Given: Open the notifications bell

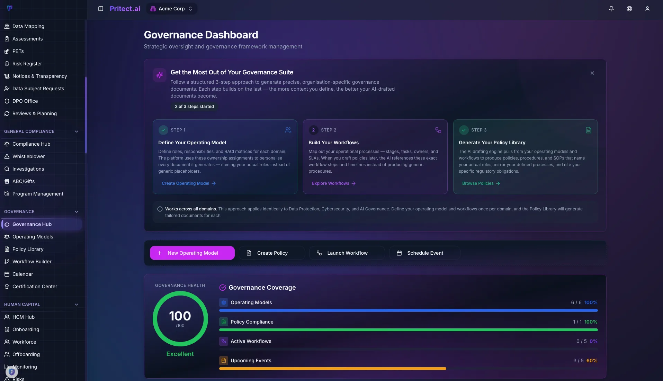Looking at the screenshot, I should pos(611,9).
